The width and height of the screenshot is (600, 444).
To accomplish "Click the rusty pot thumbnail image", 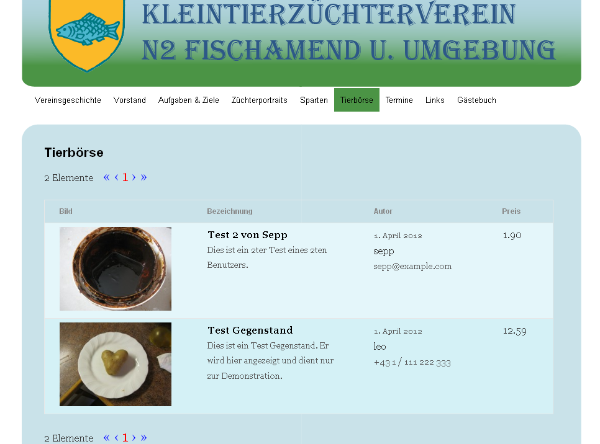I will [116, 269].
